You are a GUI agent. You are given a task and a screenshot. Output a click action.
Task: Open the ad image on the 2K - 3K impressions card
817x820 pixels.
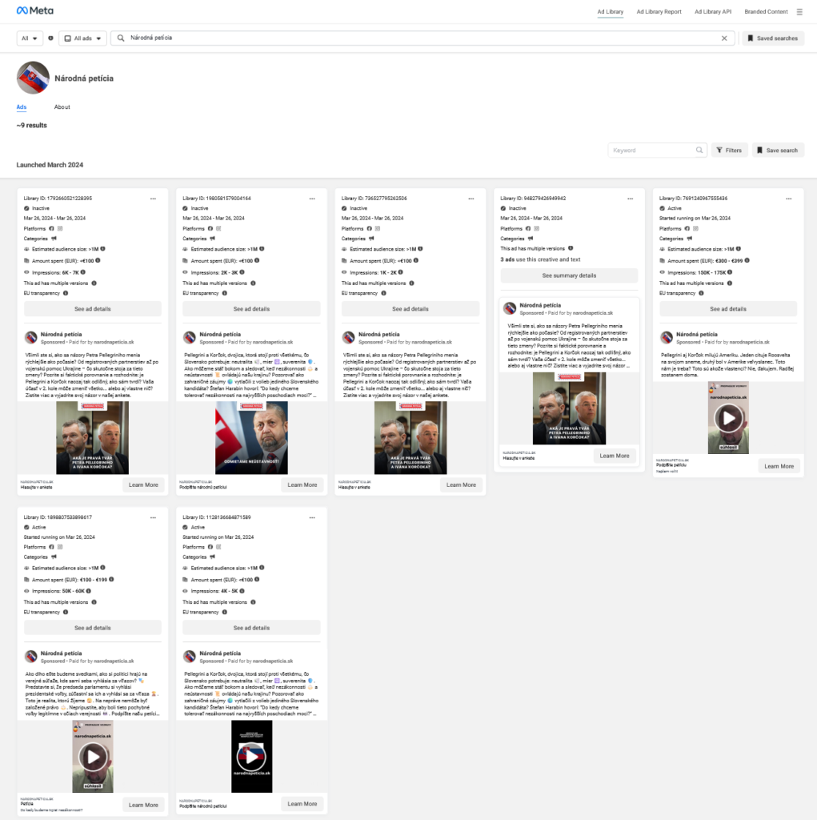tap(251, 438)
